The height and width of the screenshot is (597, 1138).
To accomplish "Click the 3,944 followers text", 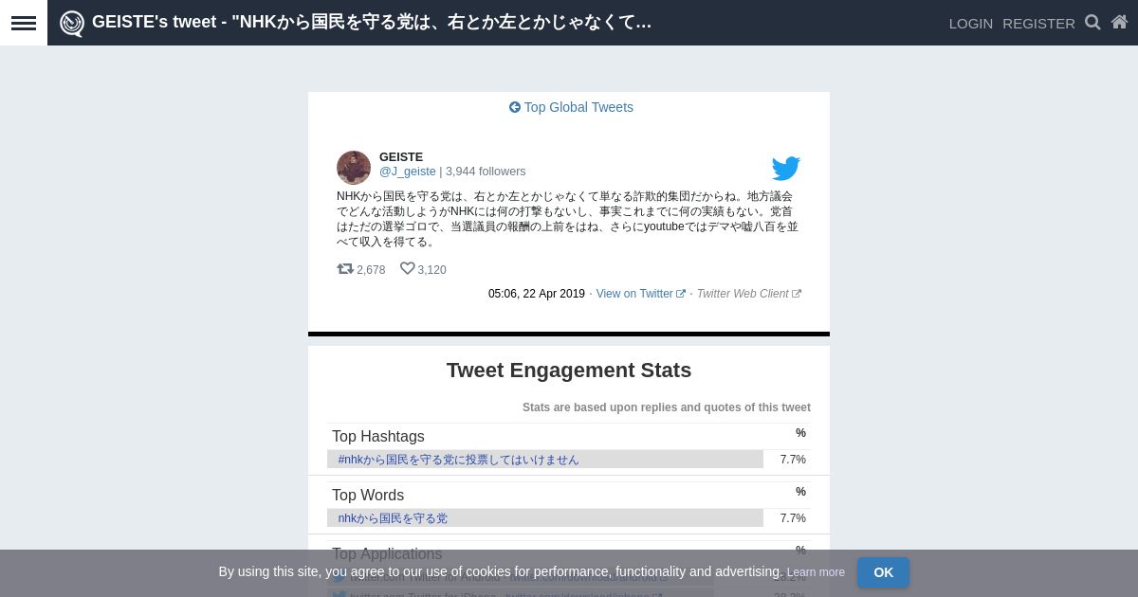I will pyautogui.click(x=486, y=172).
